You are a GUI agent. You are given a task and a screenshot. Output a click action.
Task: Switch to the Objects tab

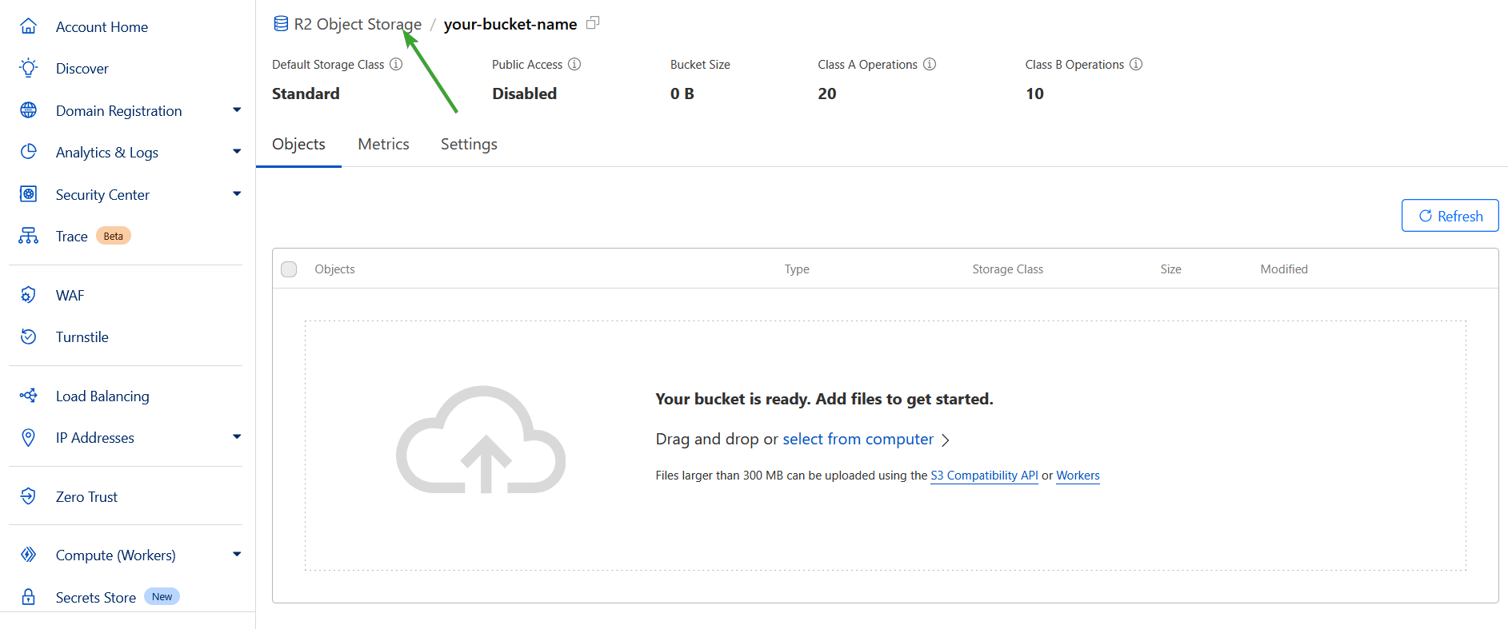pos(298,144)
